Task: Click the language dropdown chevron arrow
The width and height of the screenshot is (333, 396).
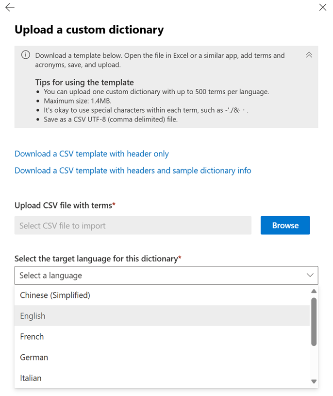Action: tap(310, 275)
